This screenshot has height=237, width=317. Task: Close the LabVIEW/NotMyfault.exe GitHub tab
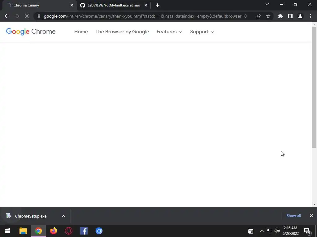(146, 5)
